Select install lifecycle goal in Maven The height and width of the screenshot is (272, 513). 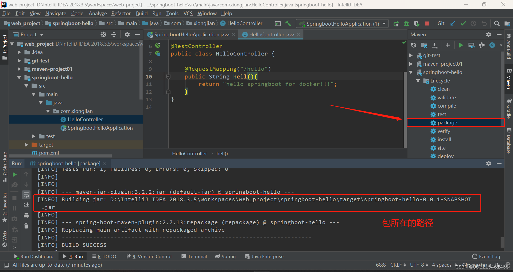[x=444, y=140]
